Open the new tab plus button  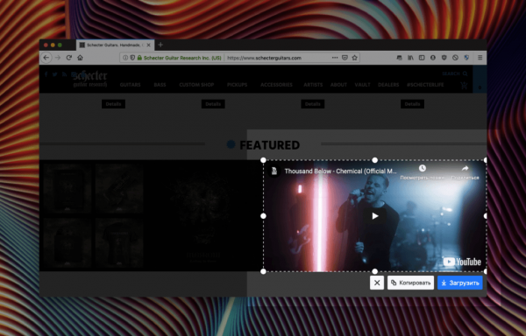[160, 45]
